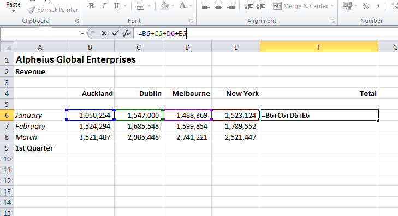Open Font dialog box launcher
Image resolution: width=398 pixels, height=216 pixels.
click(192, 21)
